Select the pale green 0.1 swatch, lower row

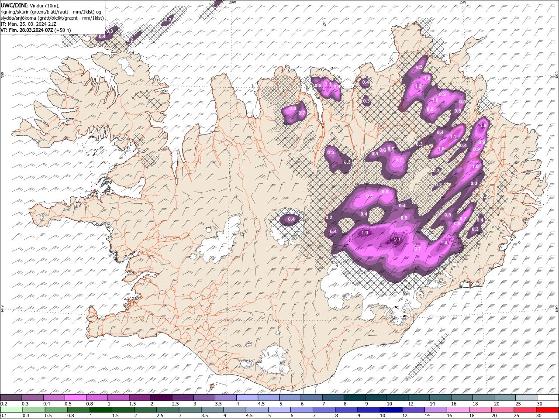tap(12, 410)
